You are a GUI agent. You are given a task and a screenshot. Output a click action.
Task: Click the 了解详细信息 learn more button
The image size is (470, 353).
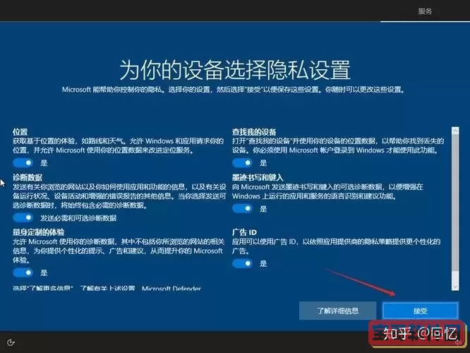[337, 311]
